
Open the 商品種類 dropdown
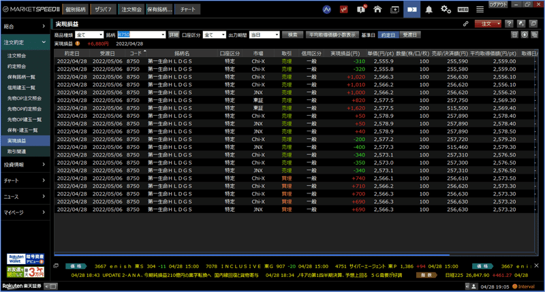[89, 35]
